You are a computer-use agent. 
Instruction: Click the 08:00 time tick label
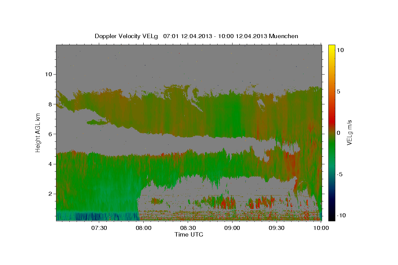click(x=144, y=228)
